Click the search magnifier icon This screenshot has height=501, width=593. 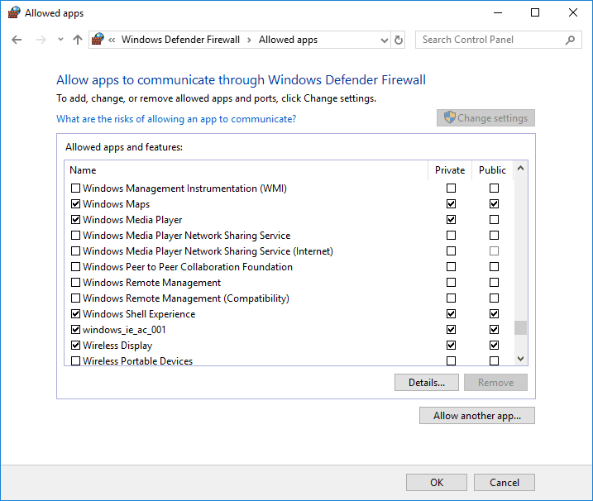pos(571,40)
